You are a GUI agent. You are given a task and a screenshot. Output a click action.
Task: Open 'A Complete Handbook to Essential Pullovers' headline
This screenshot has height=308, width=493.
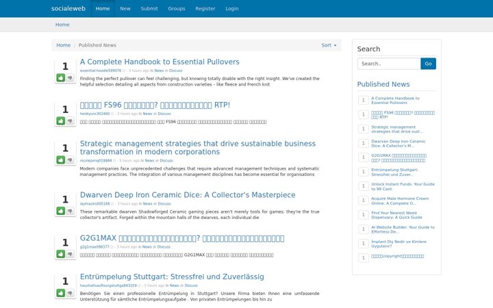[x=160, y=62]
